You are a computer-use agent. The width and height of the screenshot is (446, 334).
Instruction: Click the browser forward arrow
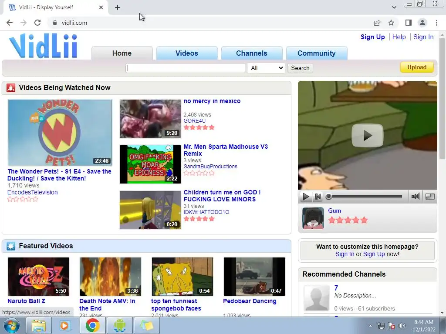point(24,23)
